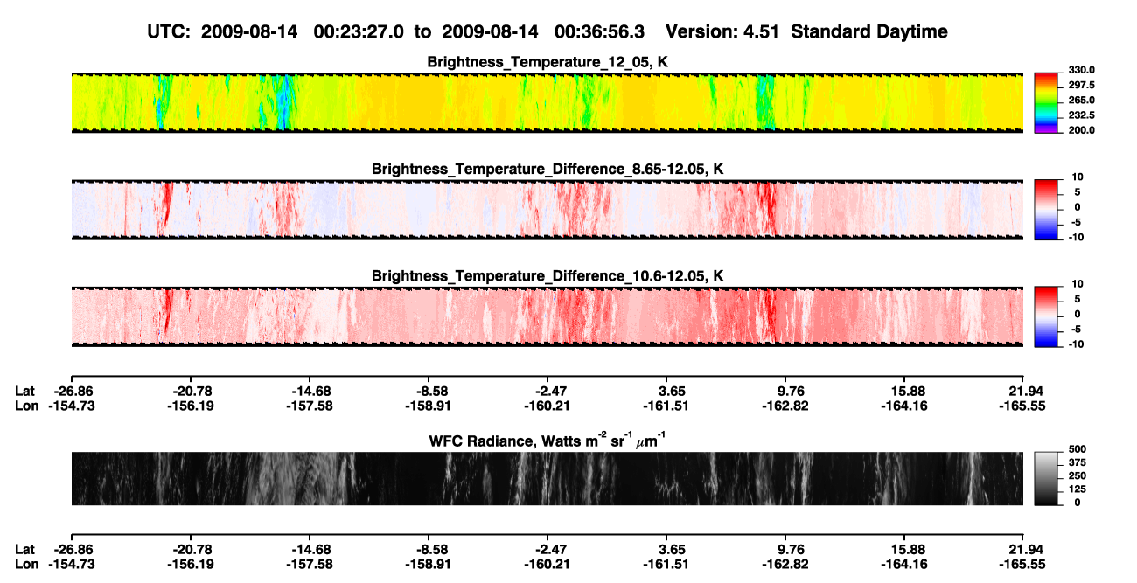Click latitude -14.68 on bottom axis below WFC panel
The image size is (1137, 583).
tap(310, 549)
